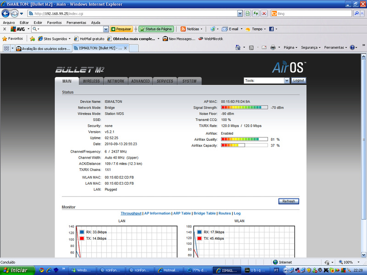This screenshot has height=275, width=367.
Task: Open the Routes link
Action: [x=225, y=213]
